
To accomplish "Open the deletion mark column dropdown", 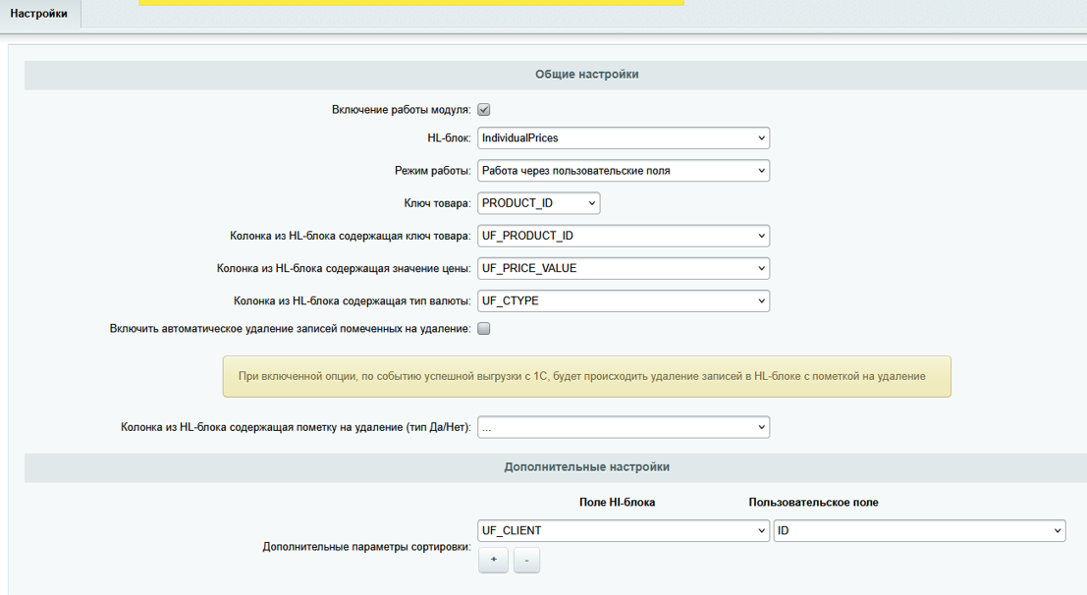I will pyautogui.click(x=624, y=428).
